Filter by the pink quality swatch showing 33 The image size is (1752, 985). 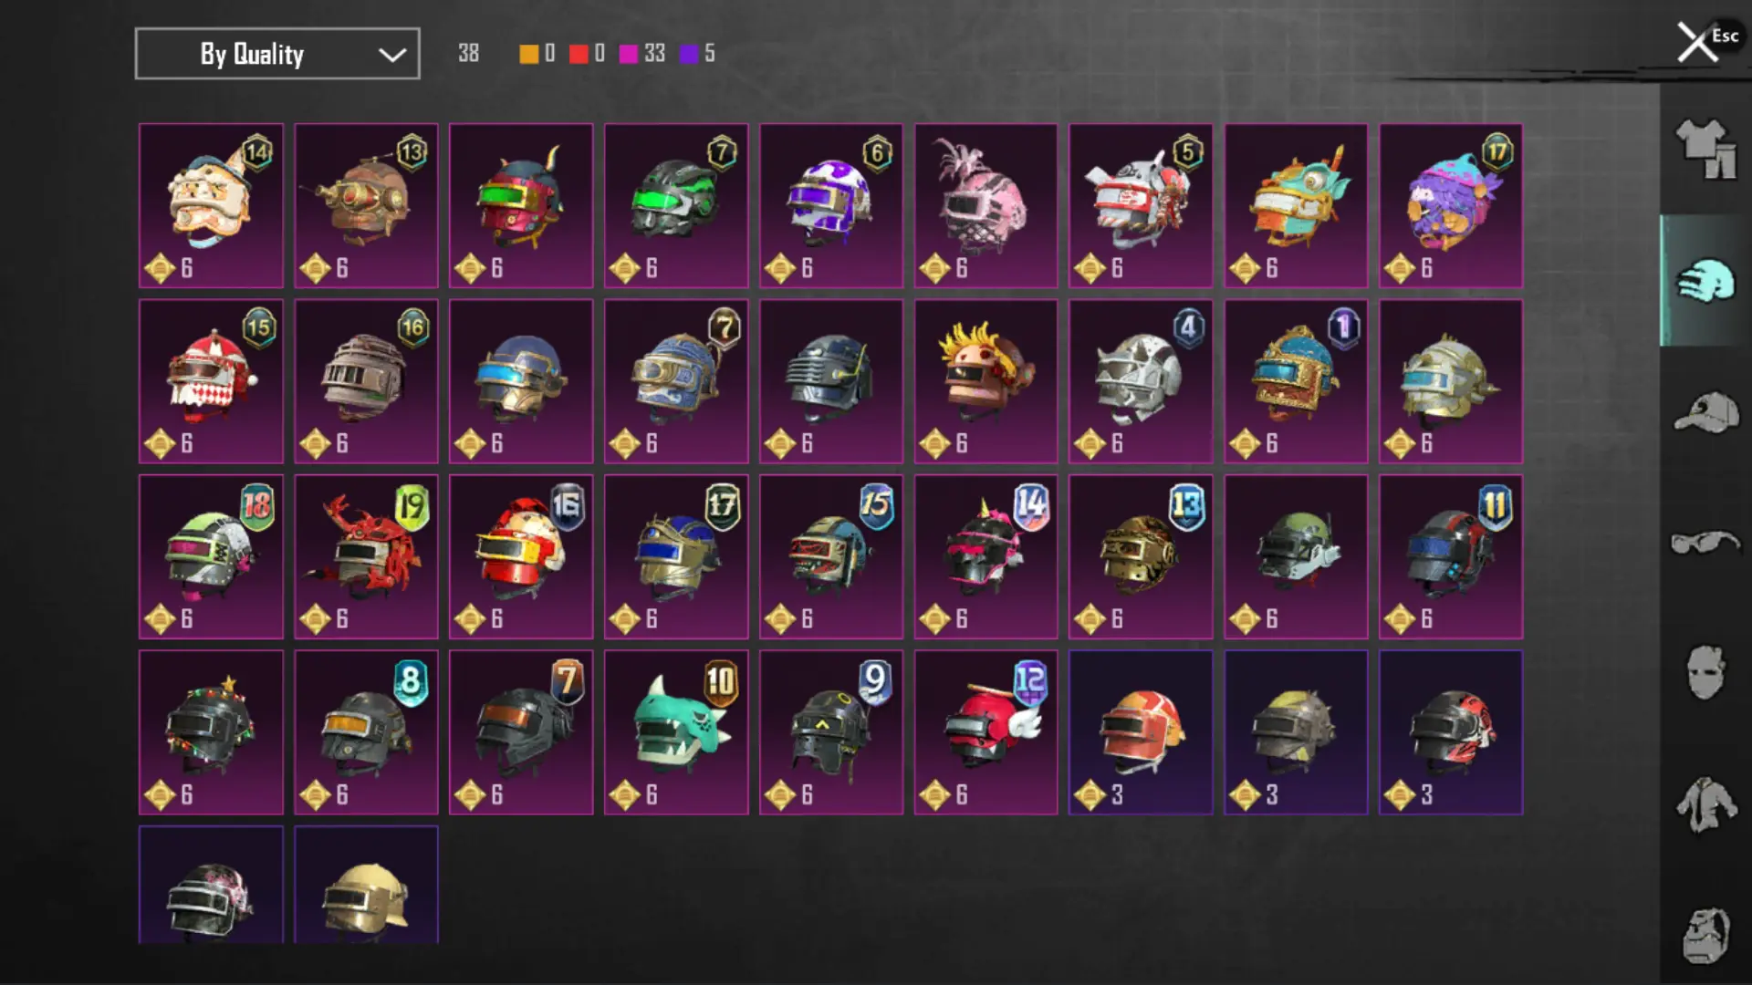(629, 54)
